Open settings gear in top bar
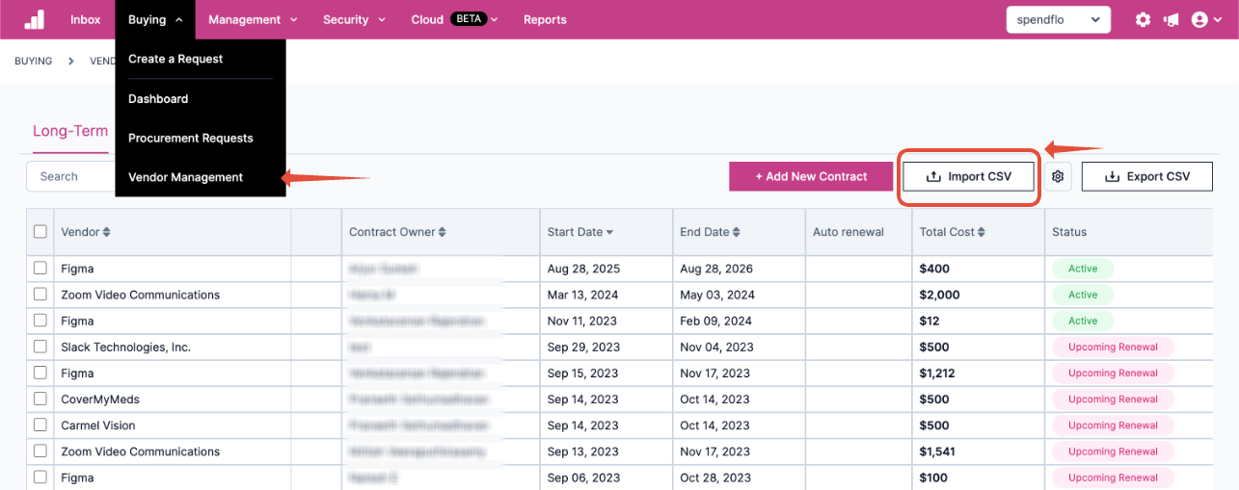 click(1143, 19)
